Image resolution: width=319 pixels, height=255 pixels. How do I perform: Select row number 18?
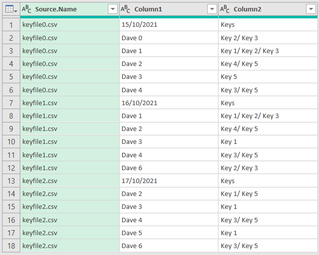coord(11,246)
